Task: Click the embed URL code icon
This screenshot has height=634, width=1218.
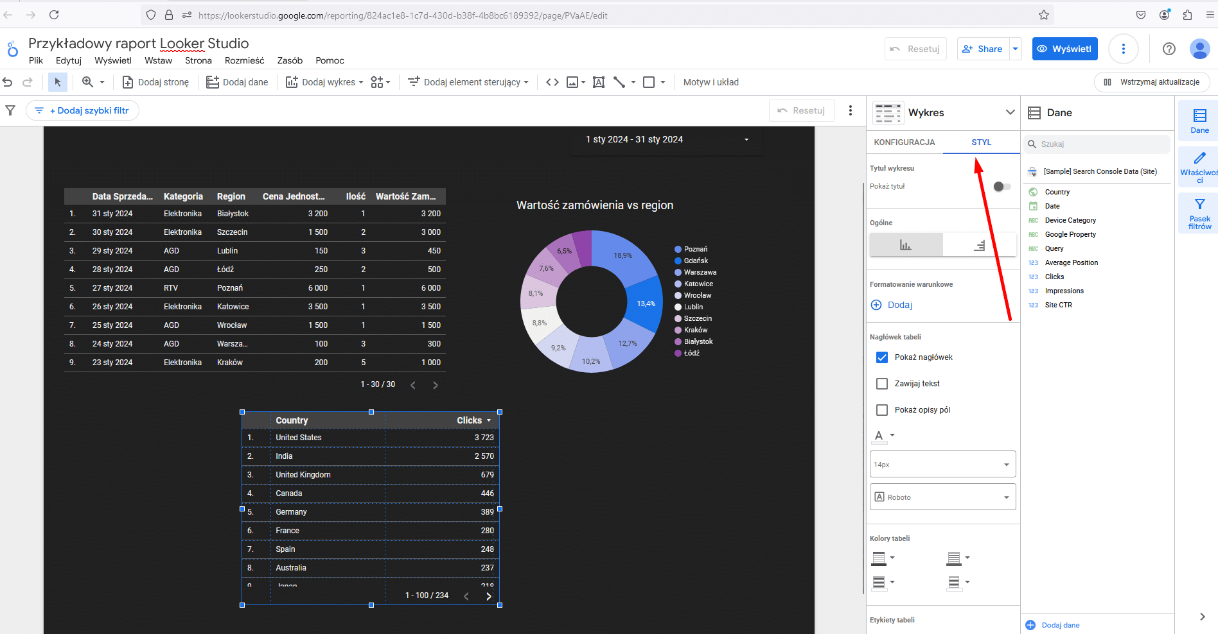Action: tap(552, 82)
